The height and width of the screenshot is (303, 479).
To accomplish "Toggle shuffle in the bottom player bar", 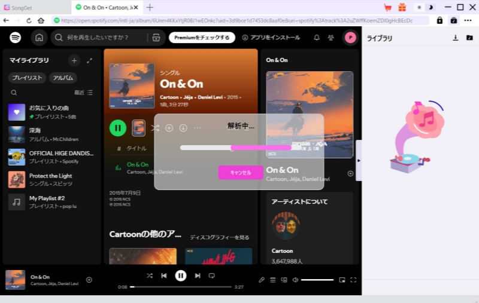I will pyautogui.click(x=150, y=276).
